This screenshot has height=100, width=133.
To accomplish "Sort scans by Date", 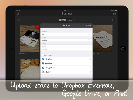I will [63, 20].
